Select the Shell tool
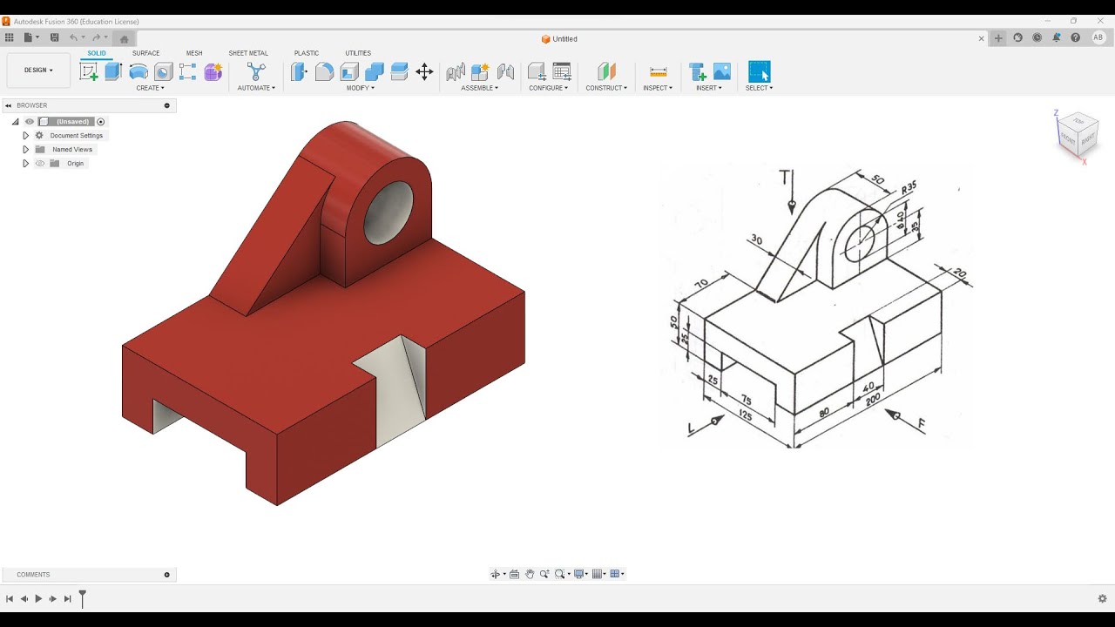Image resolution: width=1115 pixels, height=627 pixels. click(349, 72)
